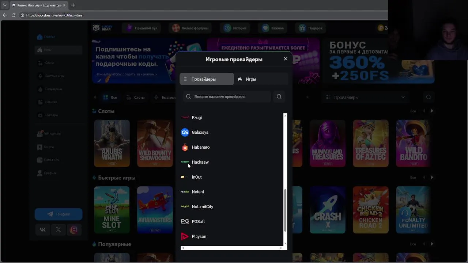
Task: Select NoLimitCity provider name
Action: (x=203, y=207)
